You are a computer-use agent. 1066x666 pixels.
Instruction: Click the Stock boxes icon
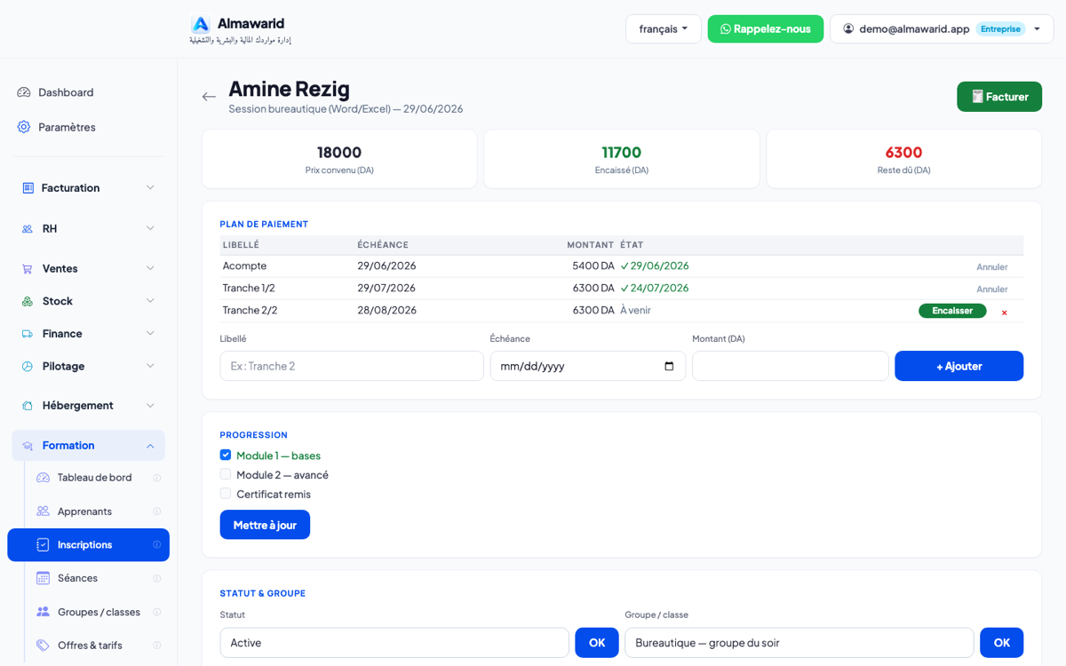[x=28, y=302]
